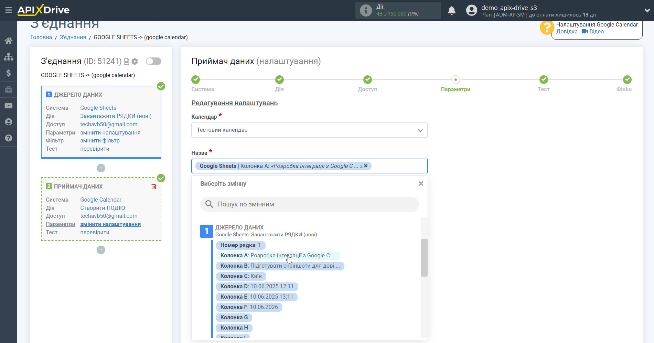Go to З'єднання breadcrumb
The width and height of the screenshot is (654, 343).
coord(73,37)
